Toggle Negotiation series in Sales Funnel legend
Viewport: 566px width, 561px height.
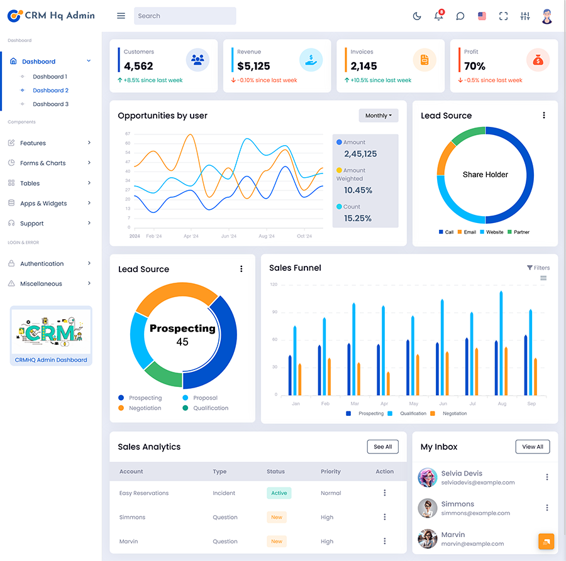tap(448, 413)
